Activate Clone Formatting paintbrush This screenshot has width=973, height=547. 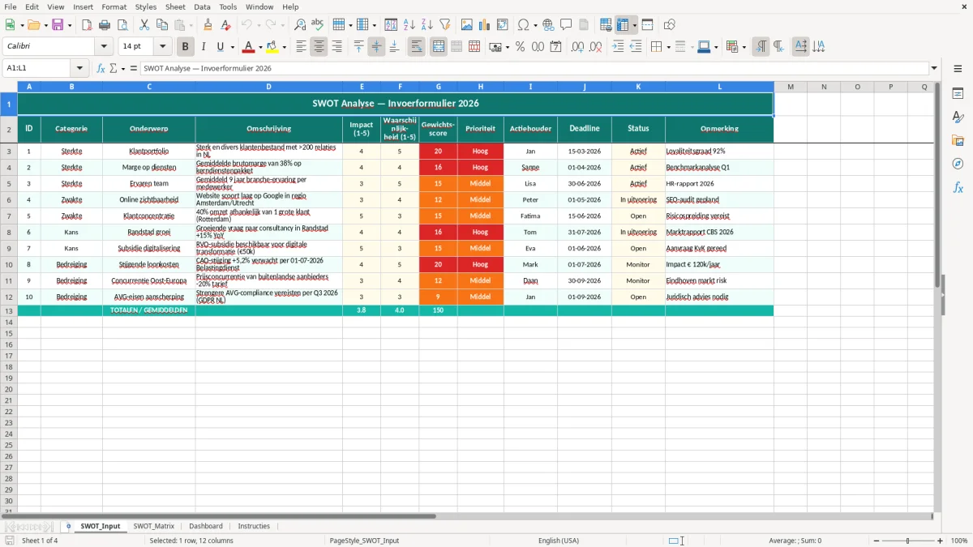coord(208,25)
